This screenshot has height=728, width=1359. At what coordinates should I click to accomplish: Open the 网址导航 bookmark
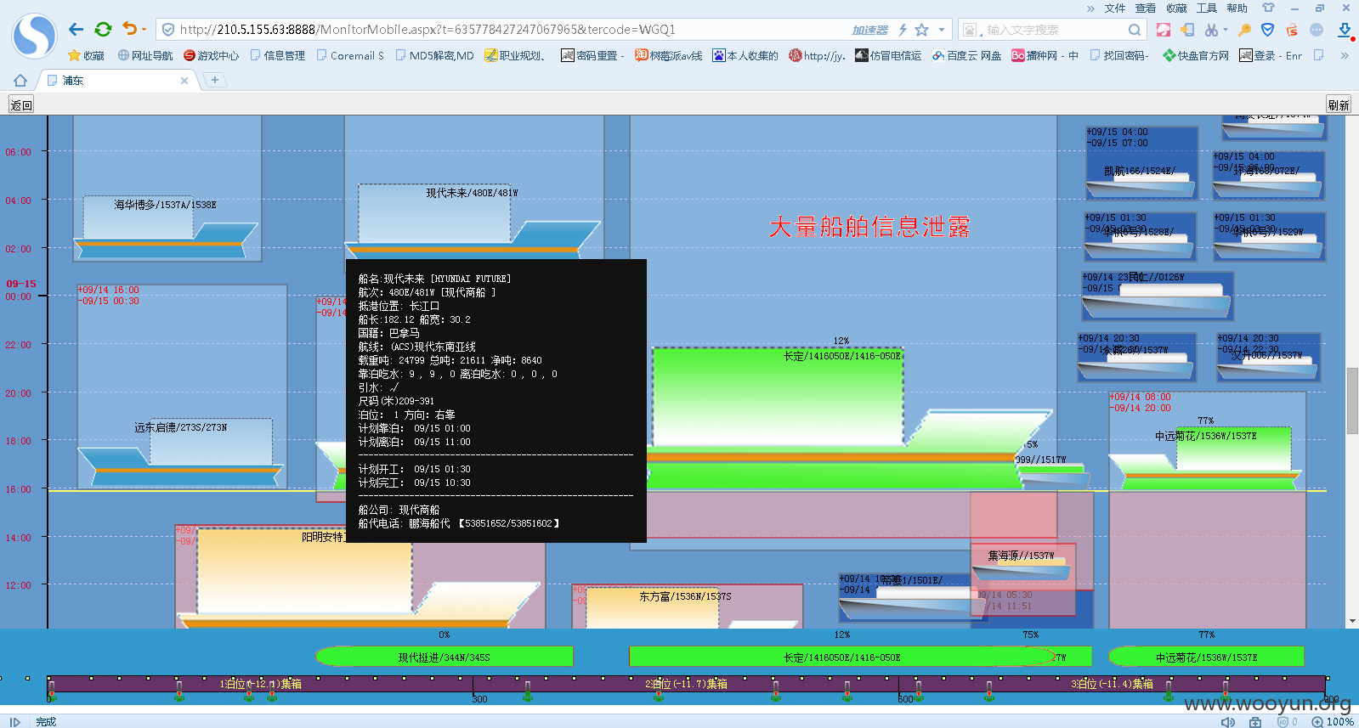point(145,55)
